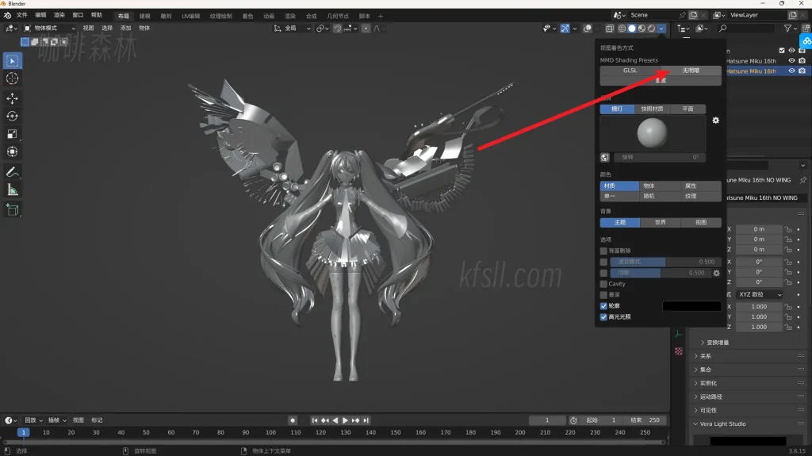Select the Add Cube tool
Viewport: 812px width, 456px height.
tap(13, 209)
